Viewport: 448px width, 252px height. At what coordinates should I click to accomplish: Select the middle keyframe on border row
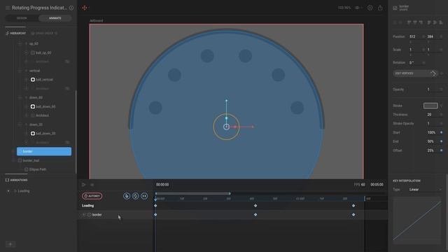coord(255,215)
